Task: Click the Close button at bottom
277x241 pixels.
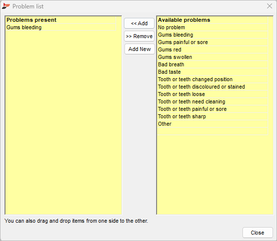Action: tap(257, 233)
